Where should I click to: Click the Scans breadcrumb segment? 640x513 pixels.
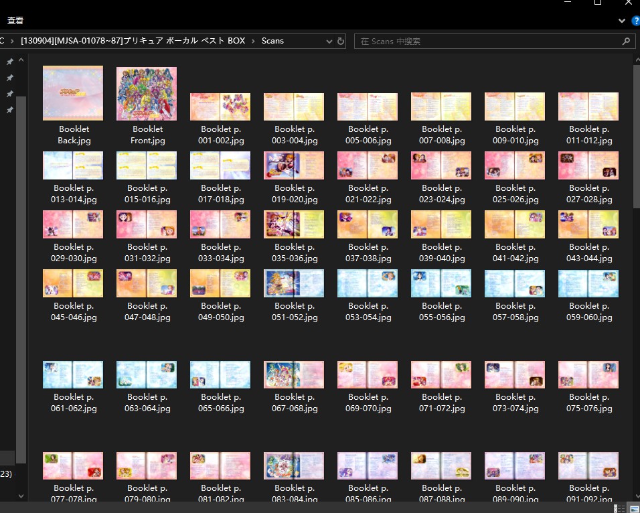[272, 41]
